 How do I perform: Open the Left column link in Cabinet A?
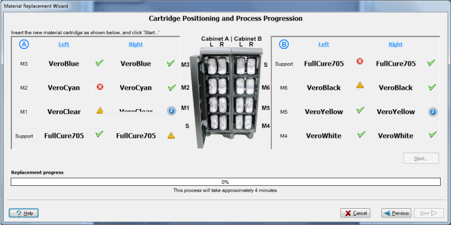tap(64, 45)
